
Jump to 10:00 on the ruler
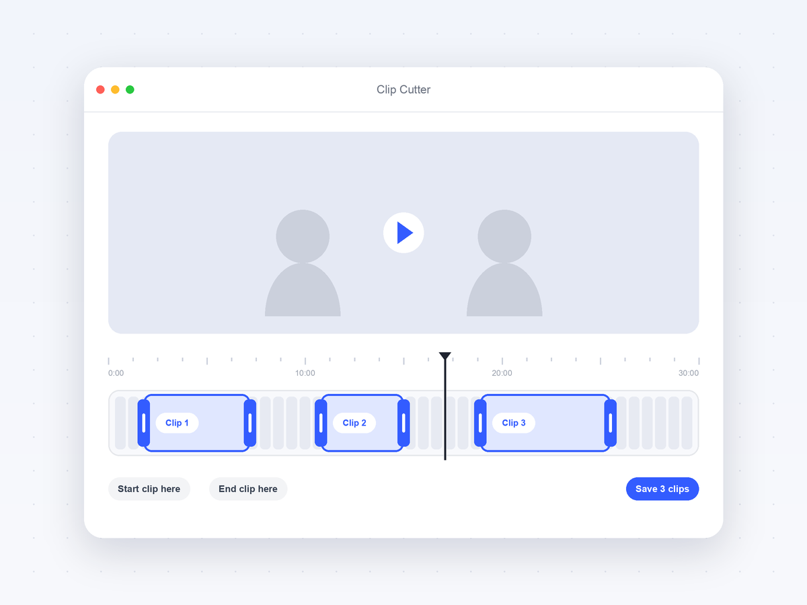pyautogui.click(x=305, y=373)
